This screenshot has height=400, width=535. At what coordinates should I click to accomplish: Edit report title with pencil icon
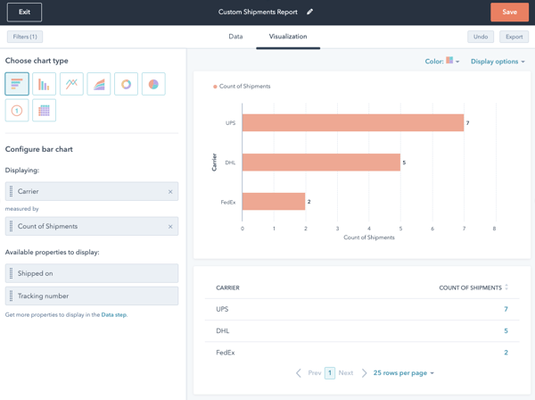click(309, 12)
